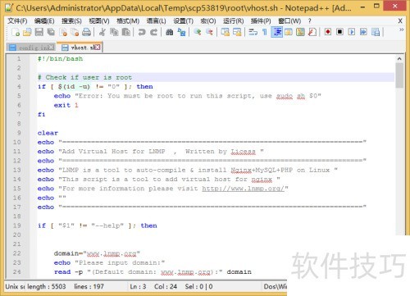Redo the edit with the Redo arrow

tap(153, 32)
